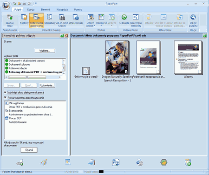Click the help icon in the documents pane header

205,36
